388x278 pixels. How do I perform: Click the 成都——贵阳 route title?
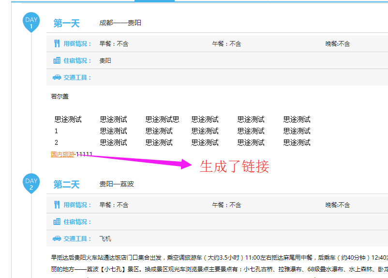click(120, 23)
